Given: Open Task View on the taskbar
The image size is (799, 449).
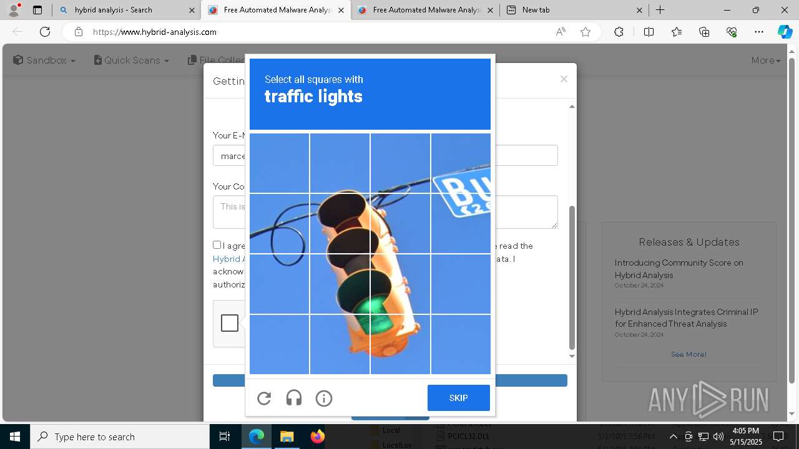Looking at the screenshot, I should tap(225, 437).
